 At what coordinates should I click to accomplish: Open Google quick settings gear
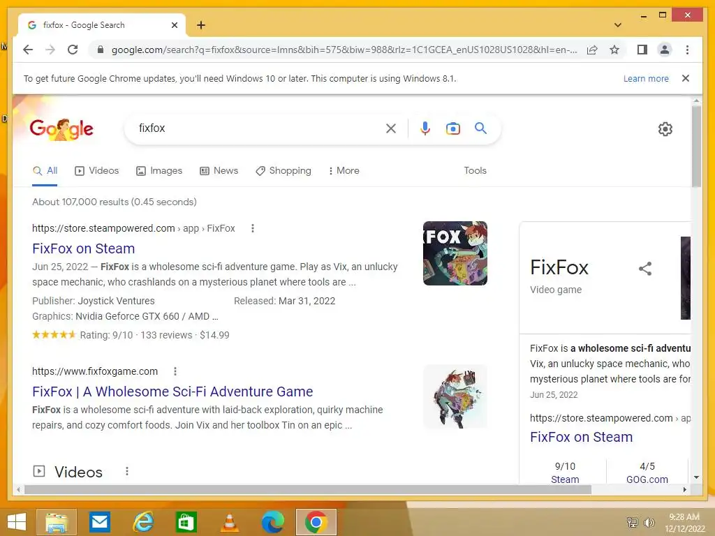tap(665, 129)
